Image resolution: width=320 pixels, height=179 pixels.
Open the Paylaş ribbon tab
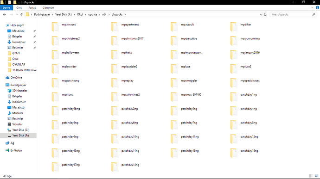32,7
